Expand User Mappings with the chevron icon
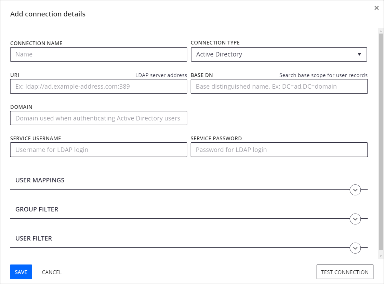This screenshot has width=384, height=284. (x=355, y=190)
